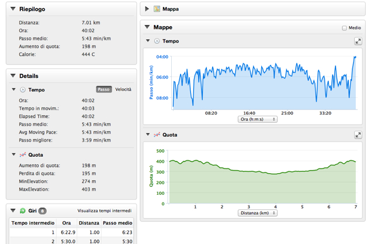Viewport: 374px width, 244px height.
Task: Sort by Passo medio column header
Action: [x=117, y=223]
